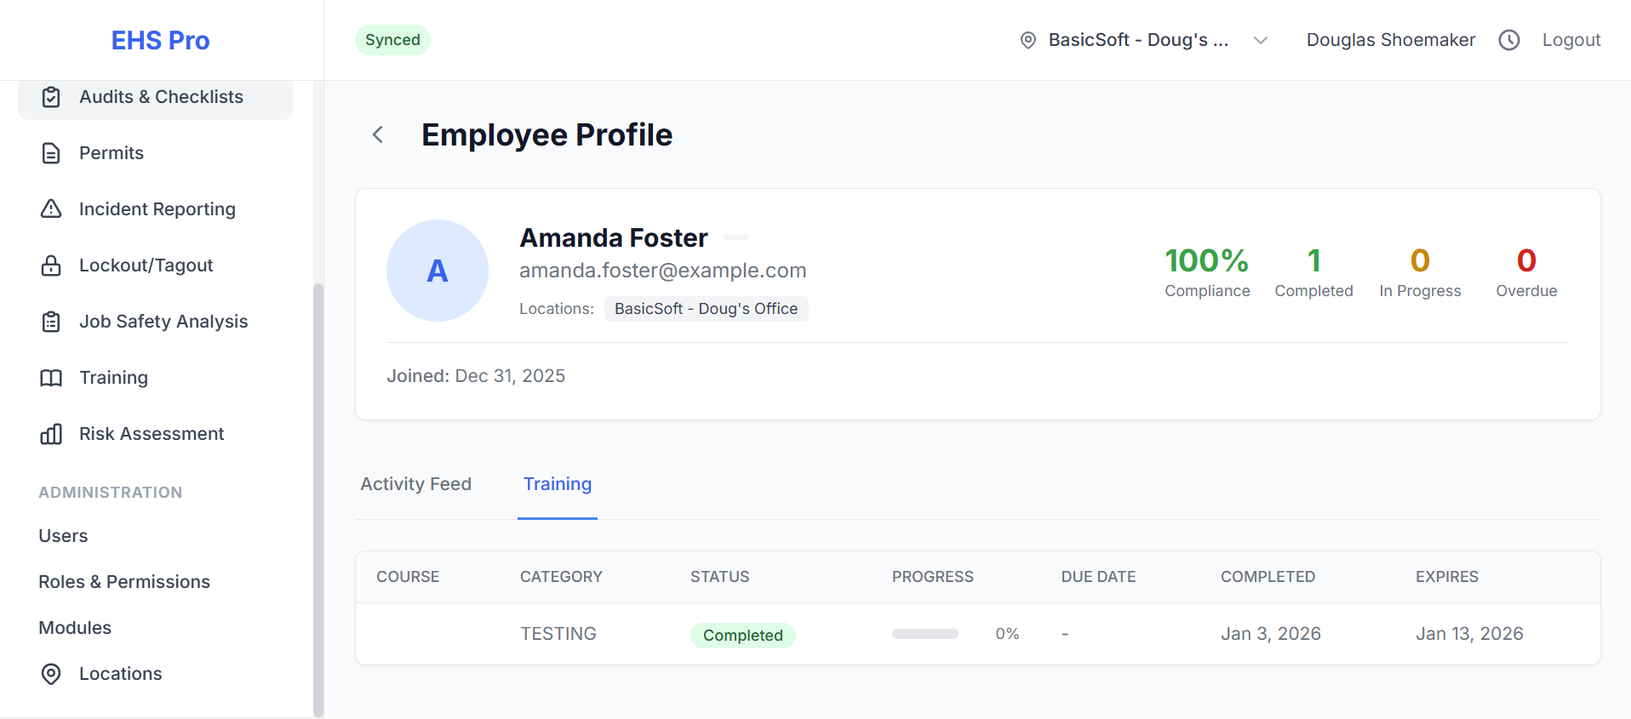1631x719 pixels.
Task: Click the Risk Assessment bar chart icon
Action: (x=51, y=434)
